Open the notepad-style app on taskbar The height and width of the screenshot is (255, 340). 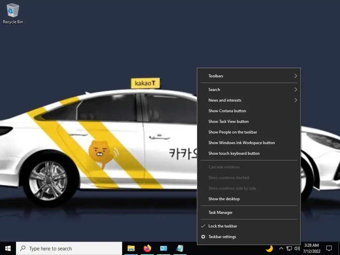(180, 248)
